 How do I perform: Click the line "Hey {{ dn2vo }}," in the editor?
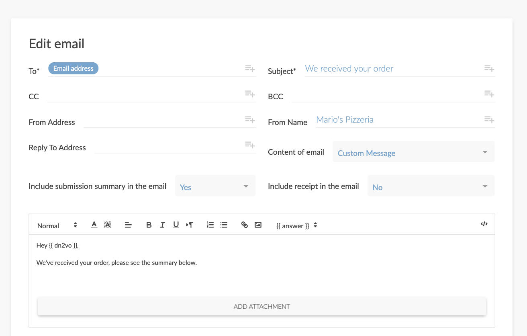pos(57,246)
